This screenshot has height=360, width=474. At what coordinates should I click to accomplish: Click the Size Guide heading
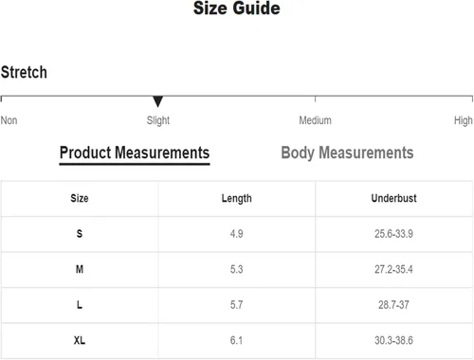pyautogui.click(x=237, y=9)
